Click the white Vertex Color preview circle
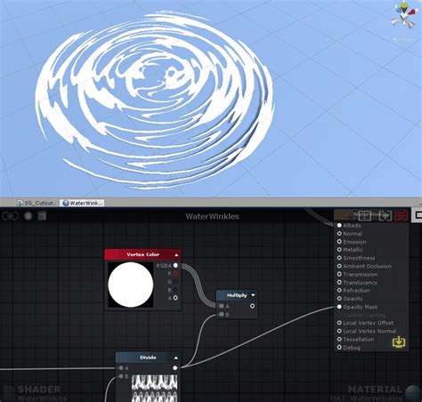 131,285
